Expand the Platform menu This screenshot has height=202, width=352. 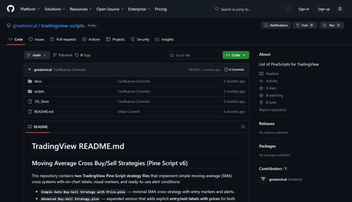(x=30, y=9)
